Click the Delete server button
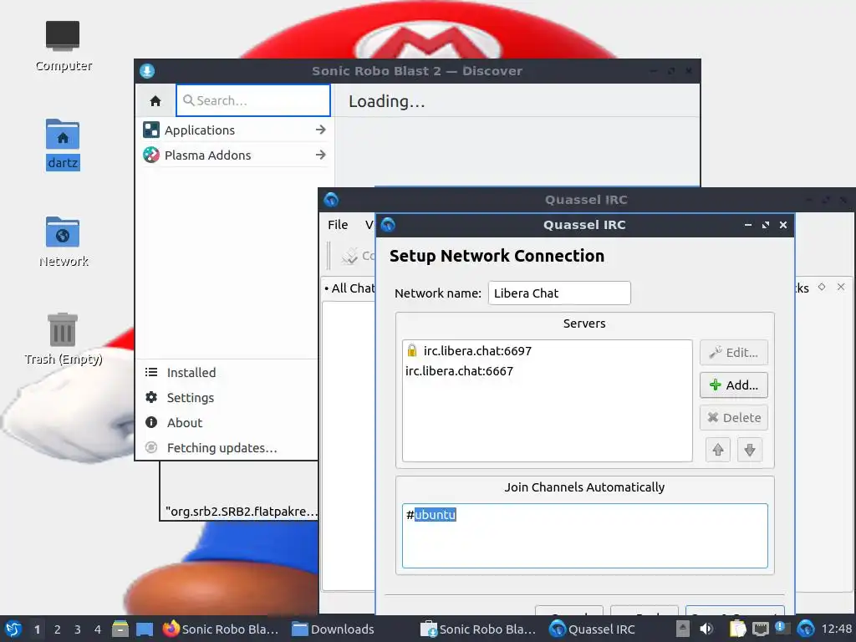Viewport: 856px width, 642px height. coord(734,418)
